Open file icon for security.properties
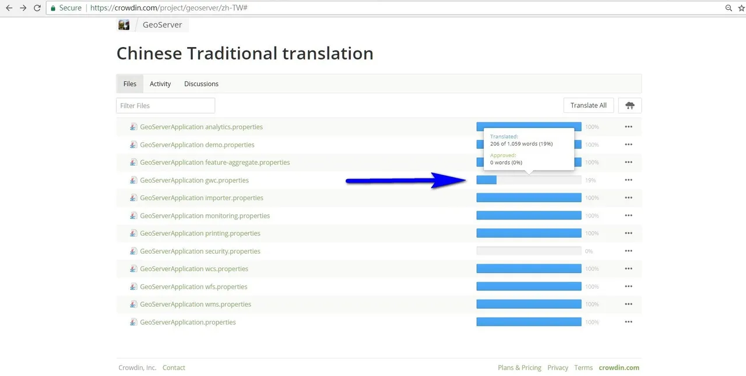746x376 pixels. click(133, 251)
